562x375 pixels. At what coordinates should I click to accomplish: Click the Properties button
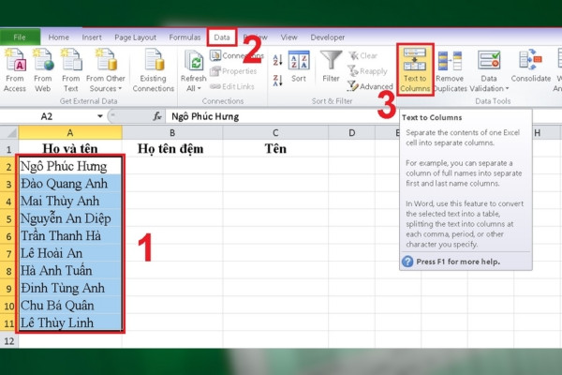coord(233,71)
